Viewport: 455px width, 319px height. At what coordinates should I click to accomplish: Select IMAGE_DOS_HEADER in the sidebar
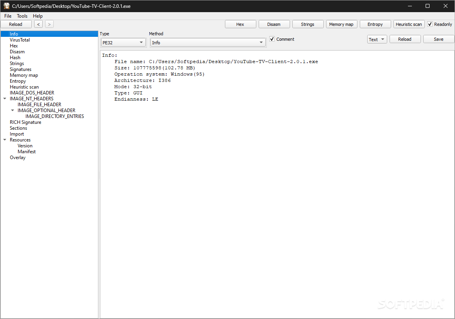coord(32,93)
